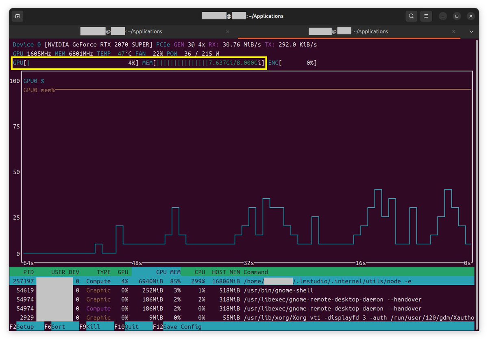Click the TYPE column header

[x=104, y=272]
